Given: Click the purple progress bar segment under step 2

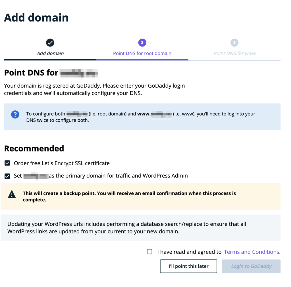Looking at the screenshot, I should point(142,60).
